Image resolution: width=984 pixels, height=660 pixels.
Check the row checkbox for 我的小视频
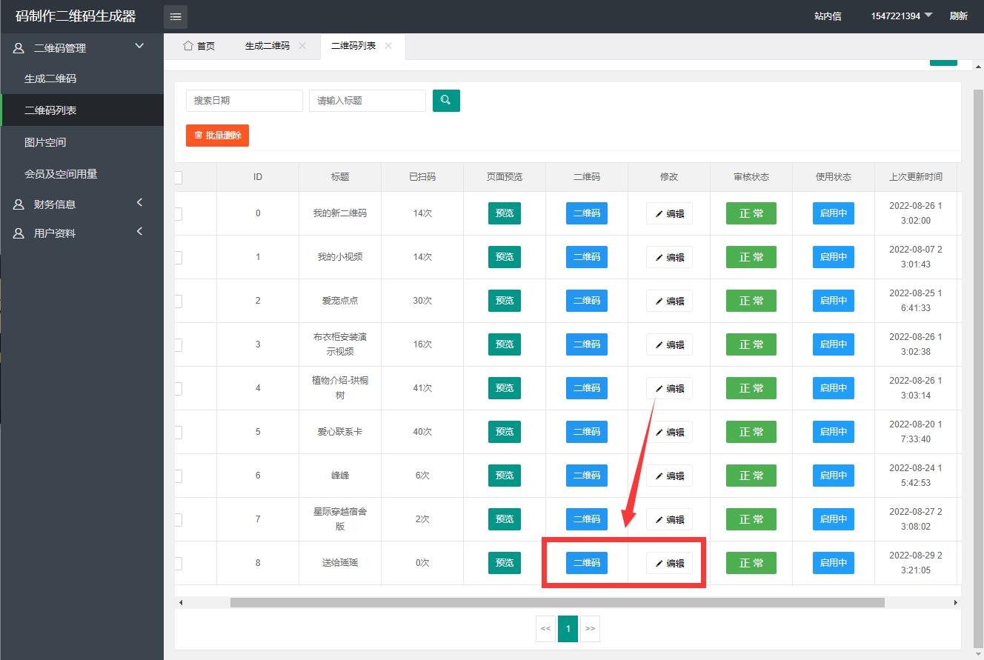click(x=178, y=257)
